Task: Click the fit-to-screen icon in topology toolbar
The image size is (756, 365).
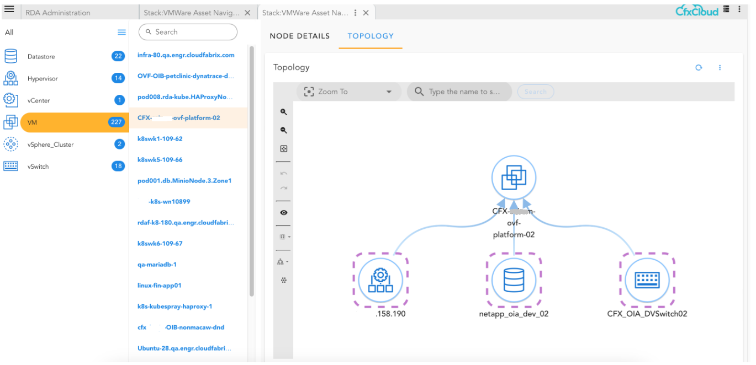Action: click(284, 149)
